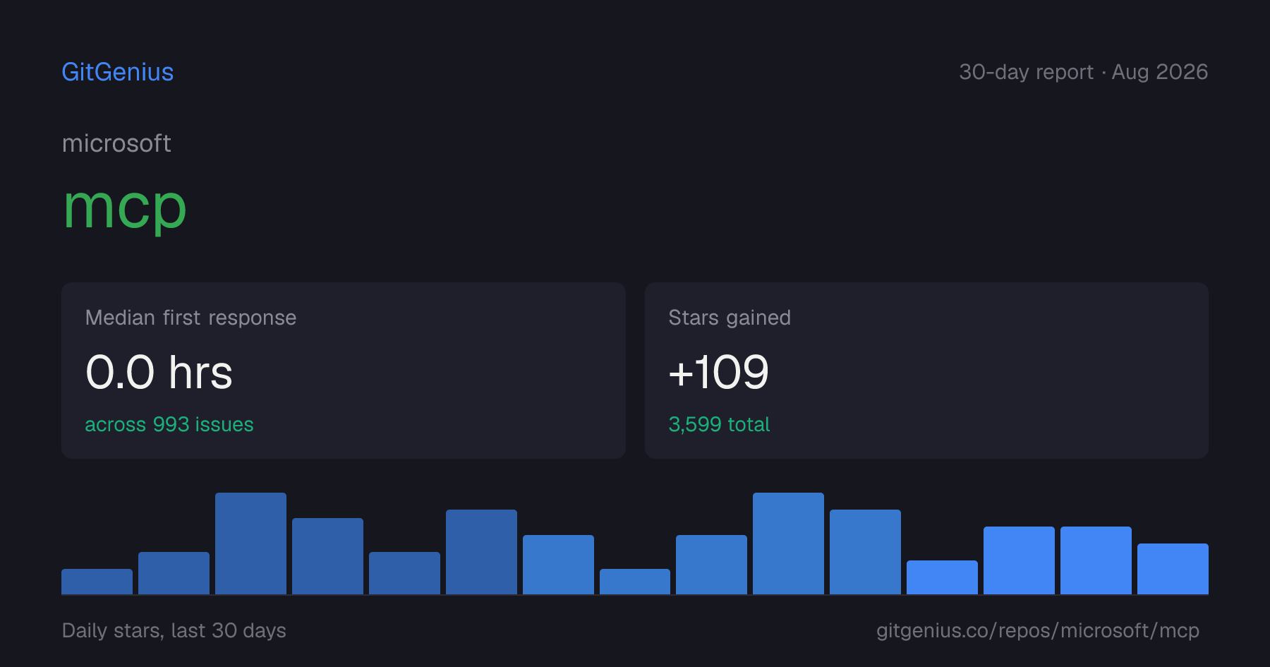The image size is (1270, 667).
Task: Click the 'microsoft' owner name
Action: coord(116,143)
